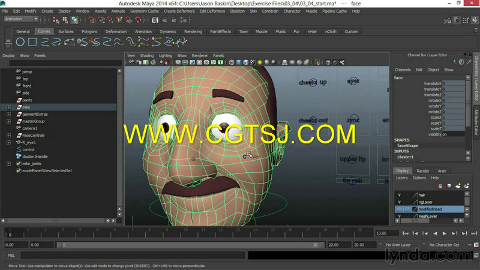Select the NURBS square tool on shelf

click(x=32, y=42)
